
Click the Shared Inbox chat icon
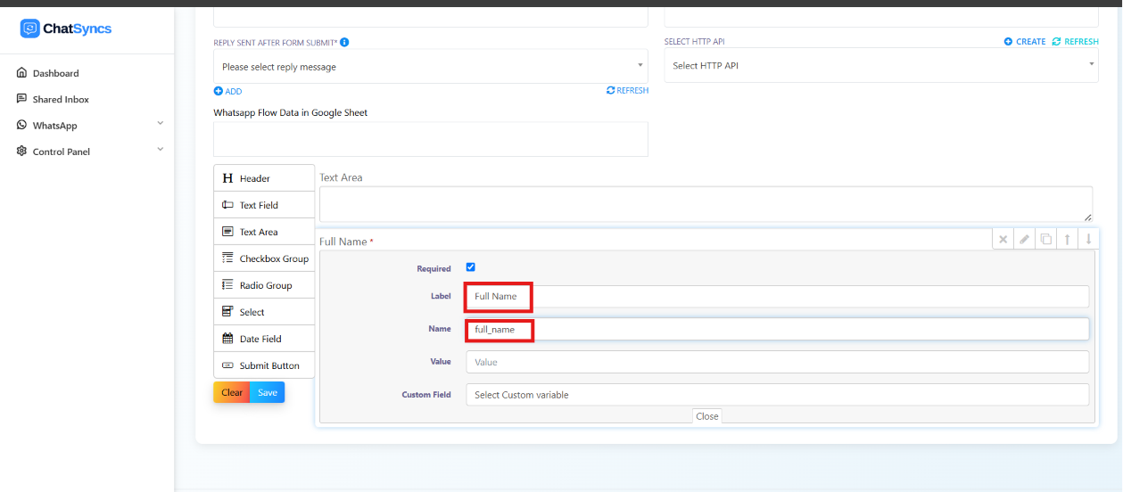22,99
